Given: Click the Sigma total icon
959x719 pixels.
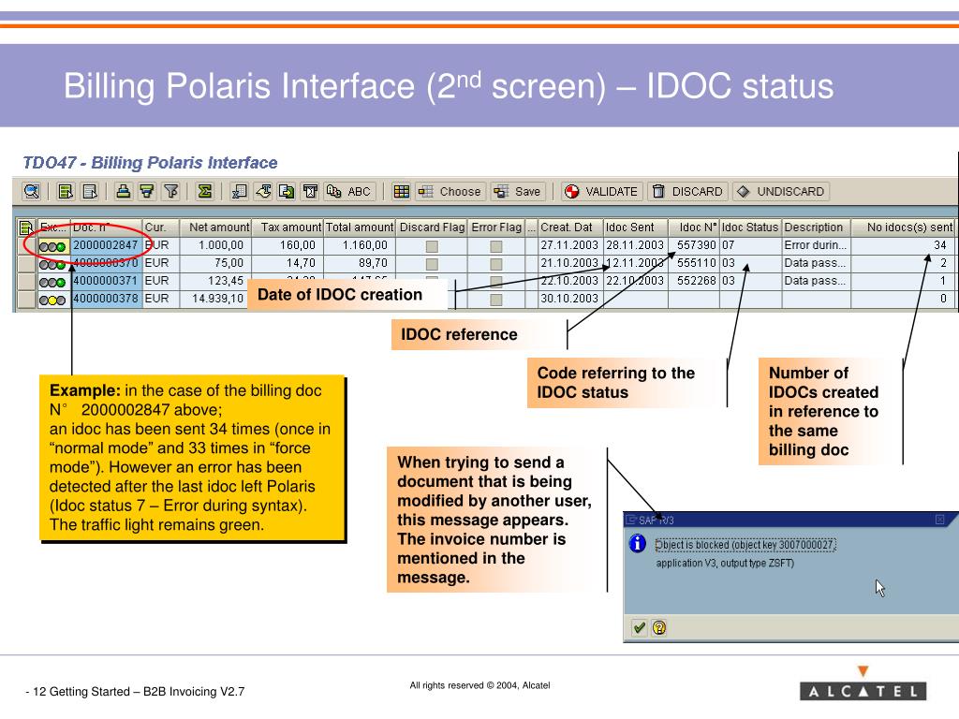Looking at the screenshot, I should click(205, 191).
